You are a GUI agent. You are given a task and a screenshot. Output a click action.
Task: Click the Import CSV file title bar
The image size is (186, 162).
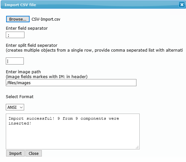[x=89, y=5]
